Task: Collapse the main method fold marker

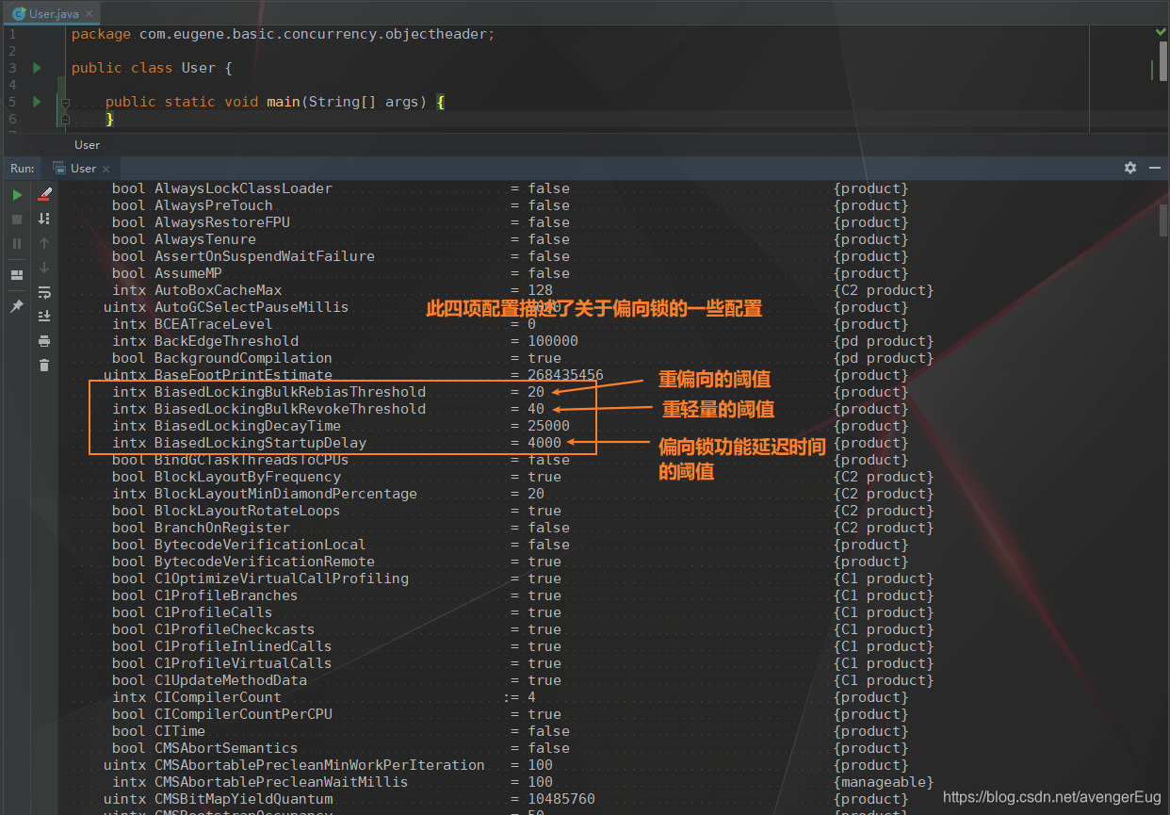Action: [x=65, y=102]
